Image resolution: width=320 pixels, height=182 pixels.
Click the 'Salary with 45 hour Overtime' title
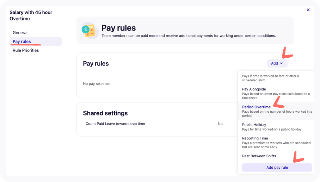click(31, 15)
